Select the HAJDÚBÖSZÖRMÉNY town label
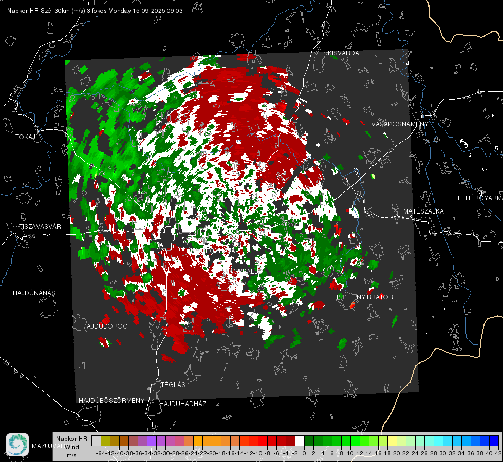Screen dimensions: 503x462 coord(111,401)
